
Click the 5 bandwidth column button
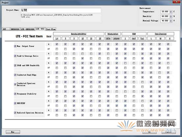[x=74, y=38]
